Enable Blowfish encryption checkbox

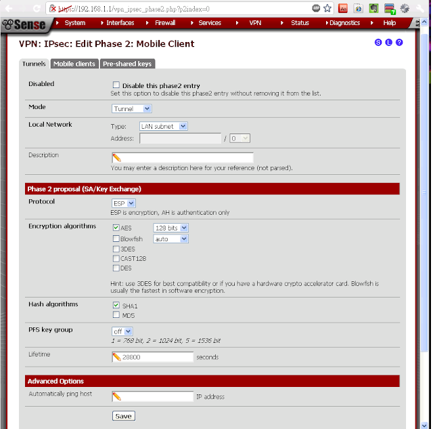(116, 239)
